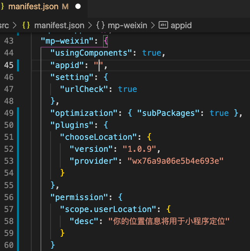Click the closing brace on line 48
This screenshot has height=251, width=250.
coord(53,101)
